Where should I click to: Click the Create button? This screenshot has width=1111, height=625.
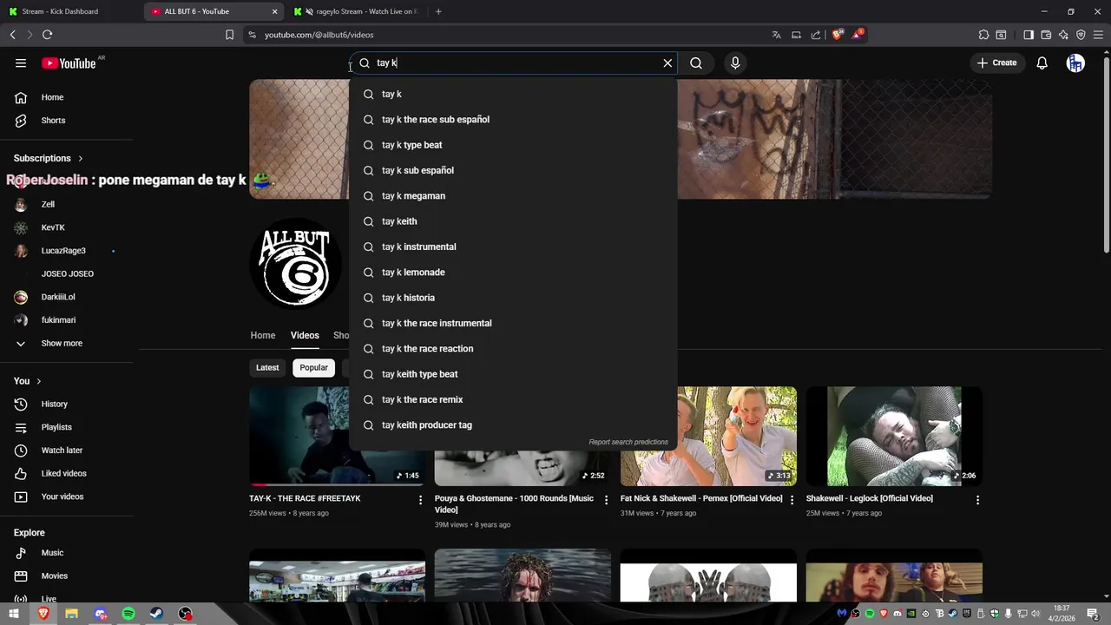pyautogui.click(x=996, y=62)
